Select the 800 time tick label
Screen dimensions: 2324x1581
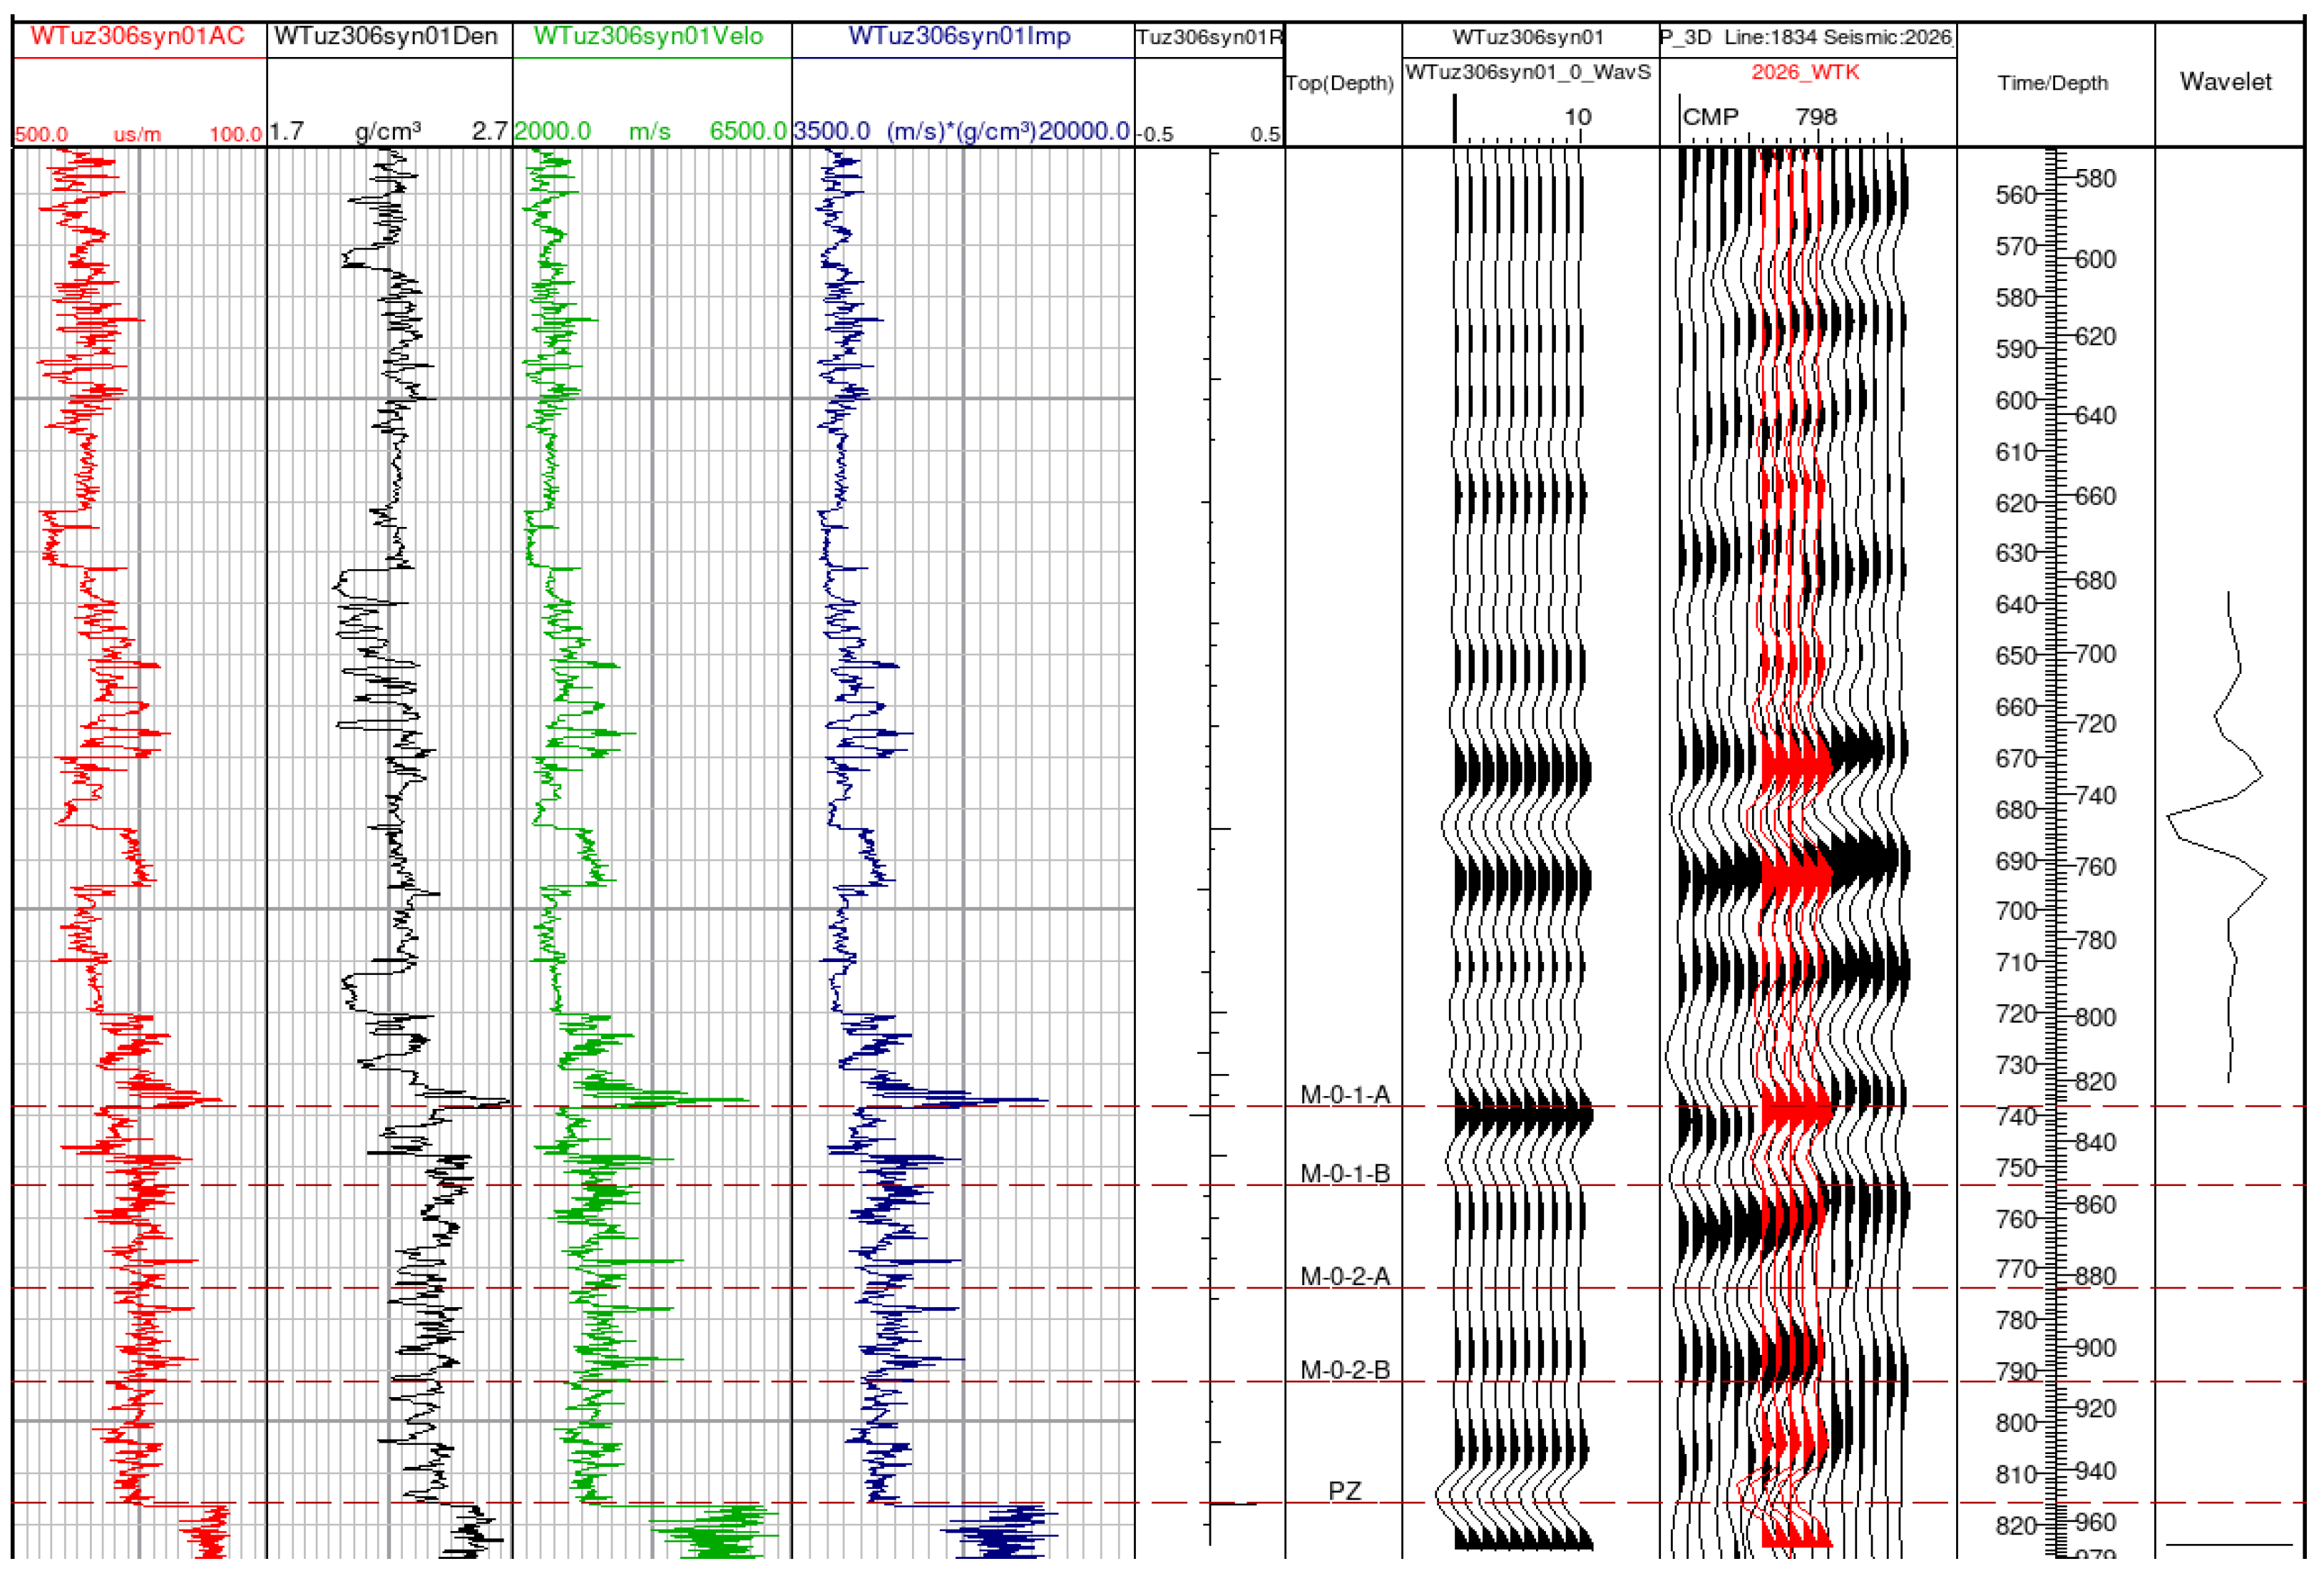[x=2016, y=1423]
